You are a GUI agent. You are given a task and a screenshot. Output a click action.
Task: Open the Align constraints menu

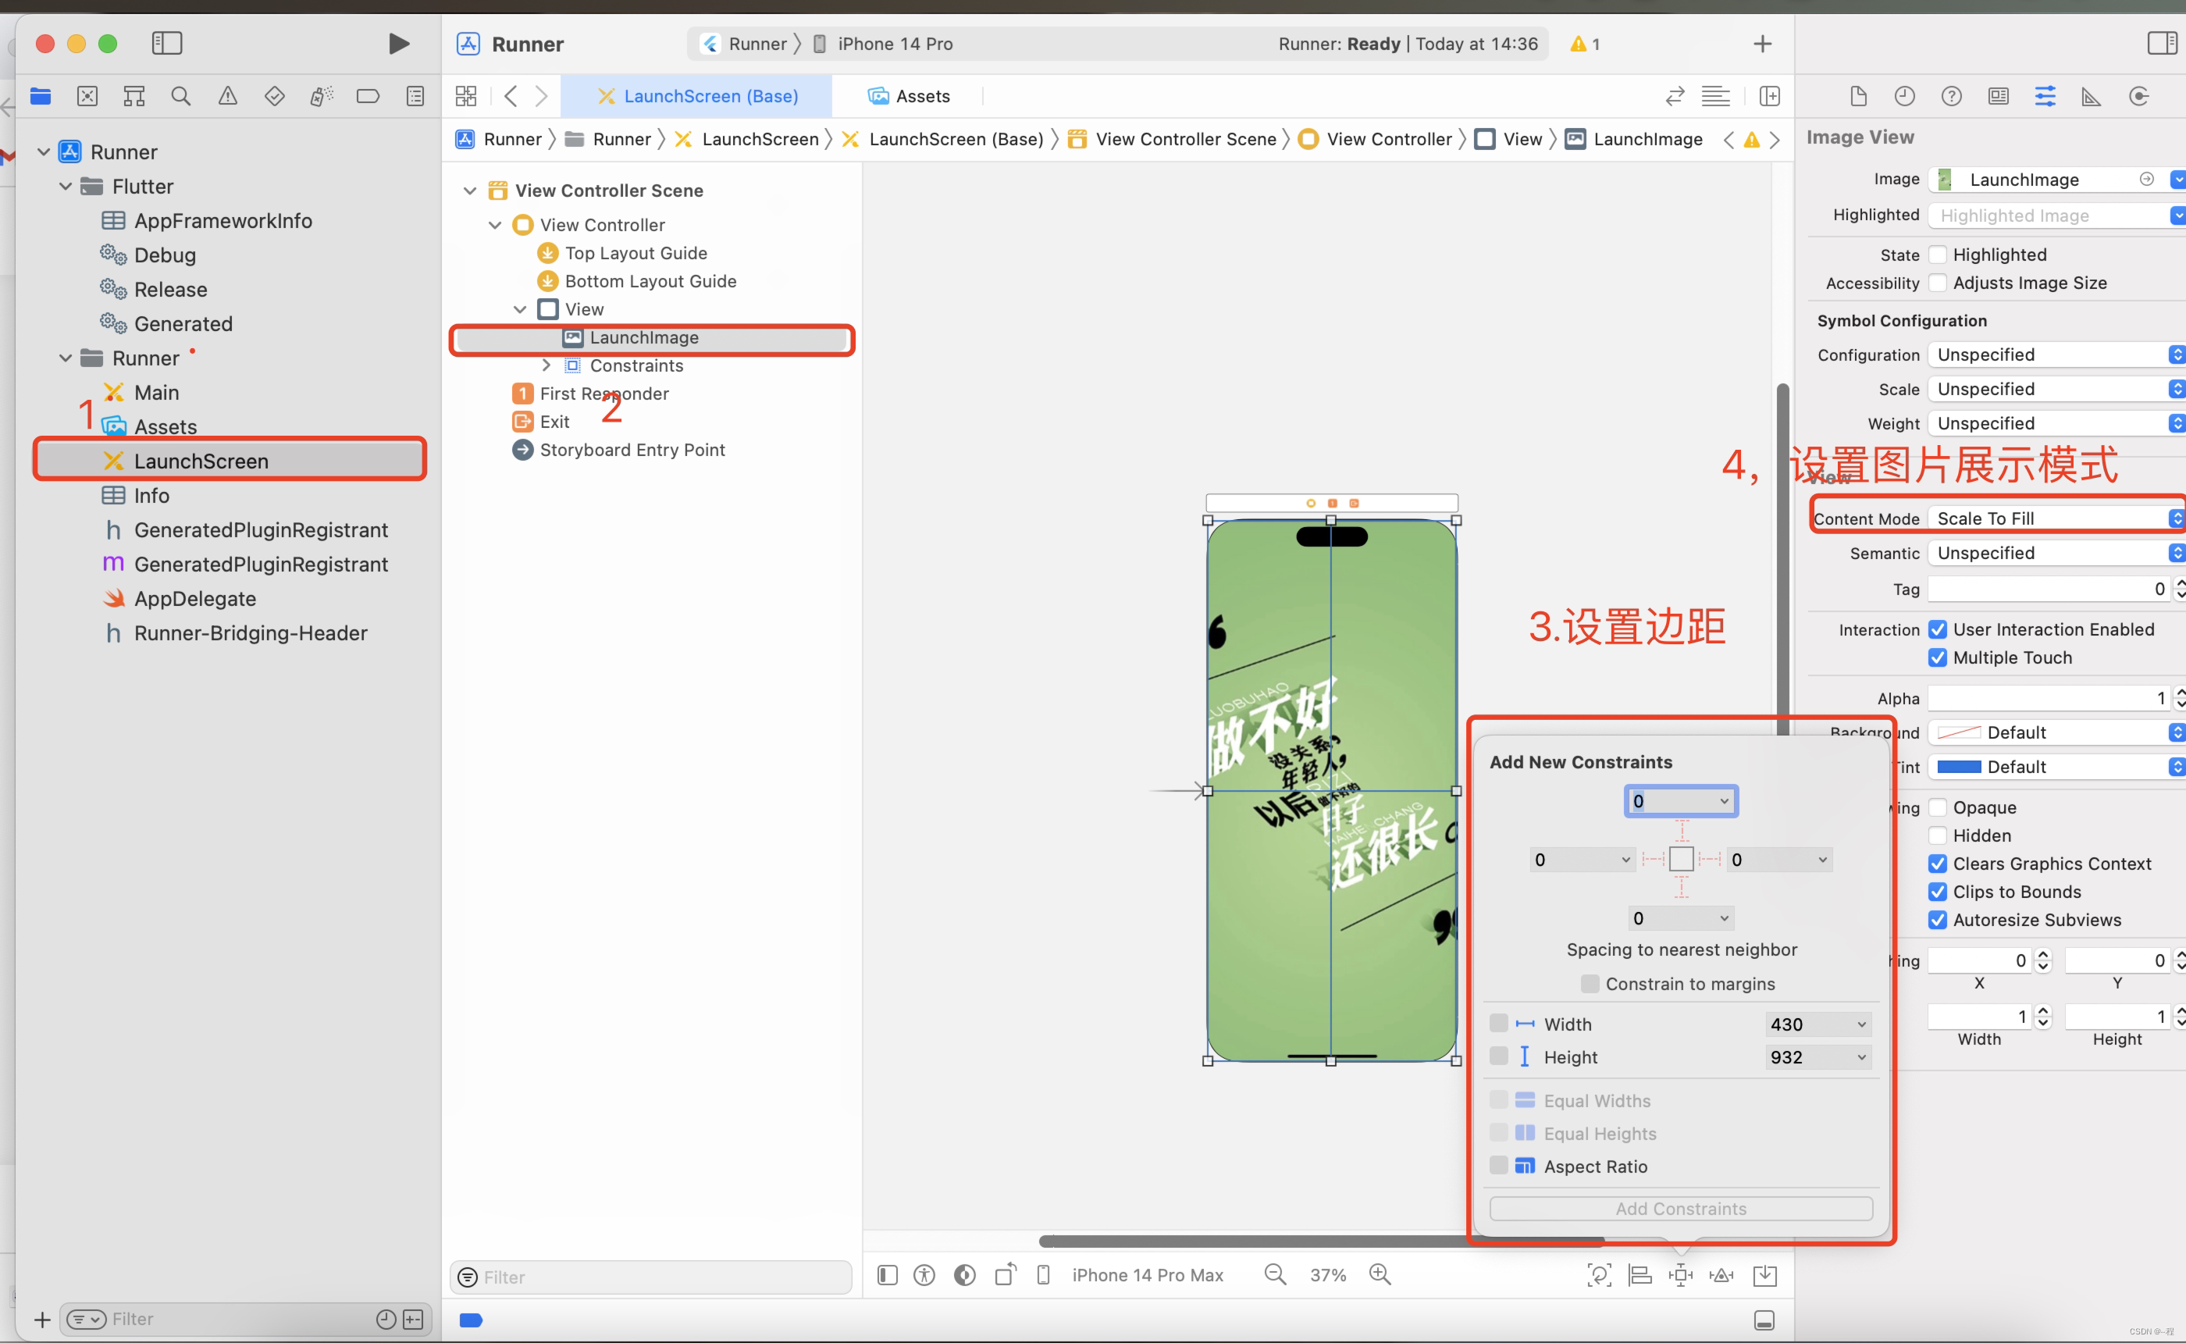tap(1640, 1276)
